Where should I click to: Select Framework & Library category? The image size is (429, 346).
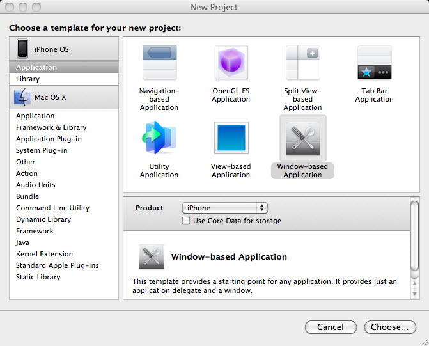click(x=64, y=127)
